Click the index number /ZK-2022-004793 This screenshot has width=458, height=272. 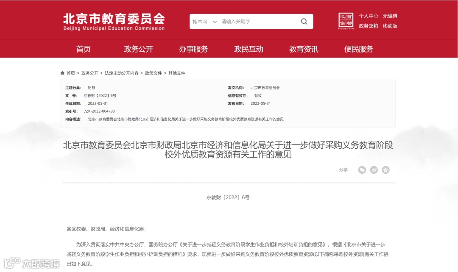99,111
